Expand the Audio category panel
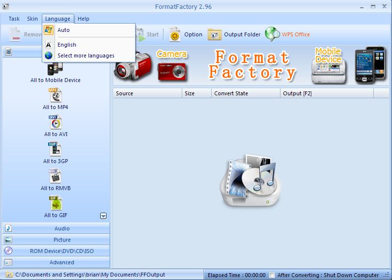The height and width of the screenshot is (280, 392). click(x=56, y=228)
